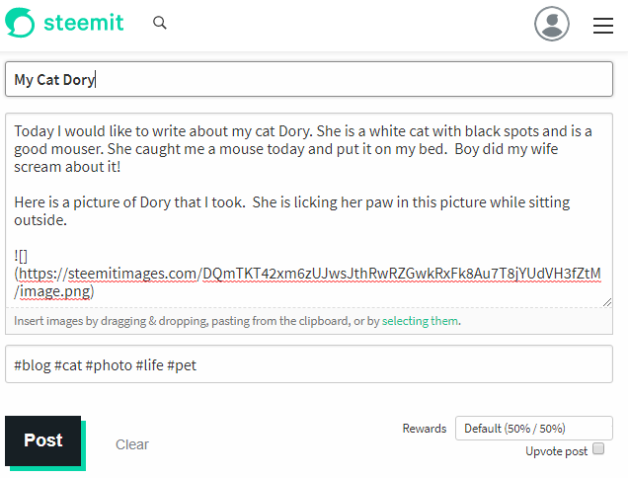Viewport: 628px width, 478px height.
Task: Click the body text area resize handle
Action: tap(607, 301)
